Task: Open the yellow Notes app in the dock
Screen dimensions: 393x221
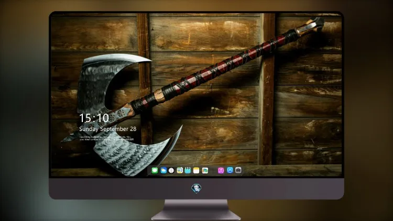Action: click(x=196, y=171)
